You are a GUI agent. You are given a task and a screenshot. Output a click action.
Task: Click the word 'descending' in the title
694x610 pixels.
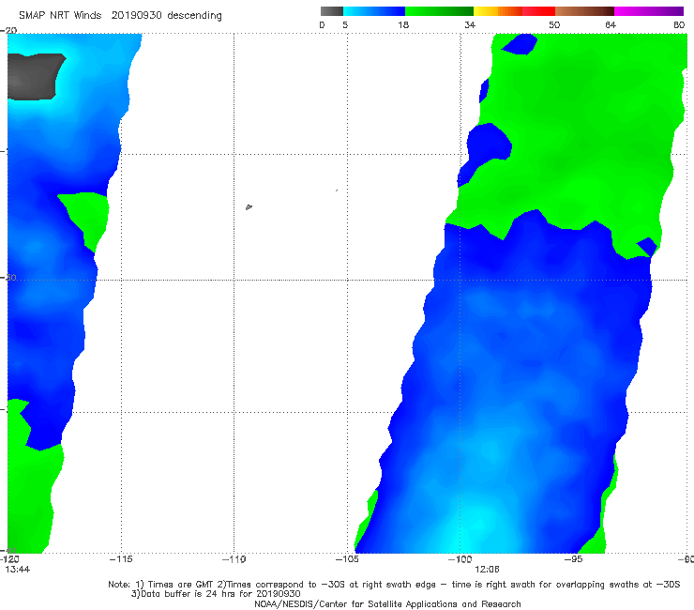coord(195,16)
